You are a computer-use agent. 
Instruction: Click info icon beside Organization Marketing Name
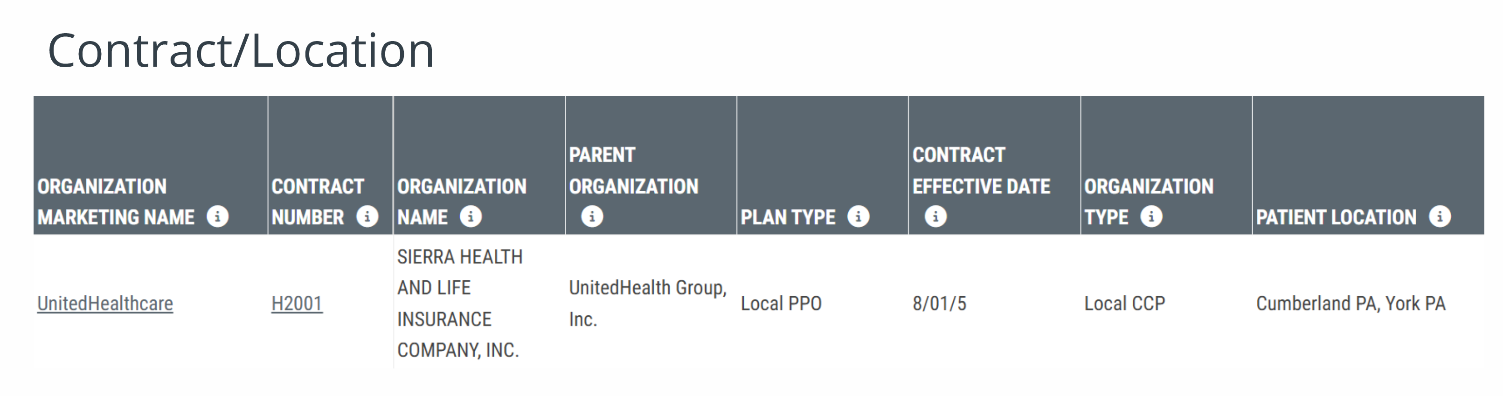(x=218, y=216)
